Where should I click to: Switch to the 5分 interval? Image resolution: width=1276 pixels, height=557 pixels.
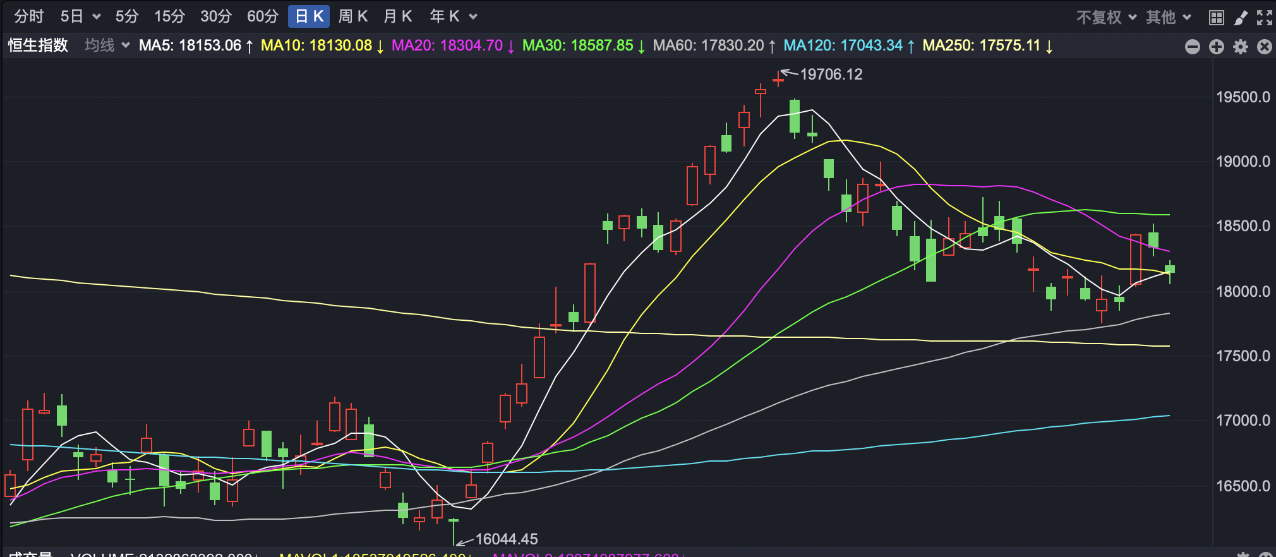click(x=126, y=16)
